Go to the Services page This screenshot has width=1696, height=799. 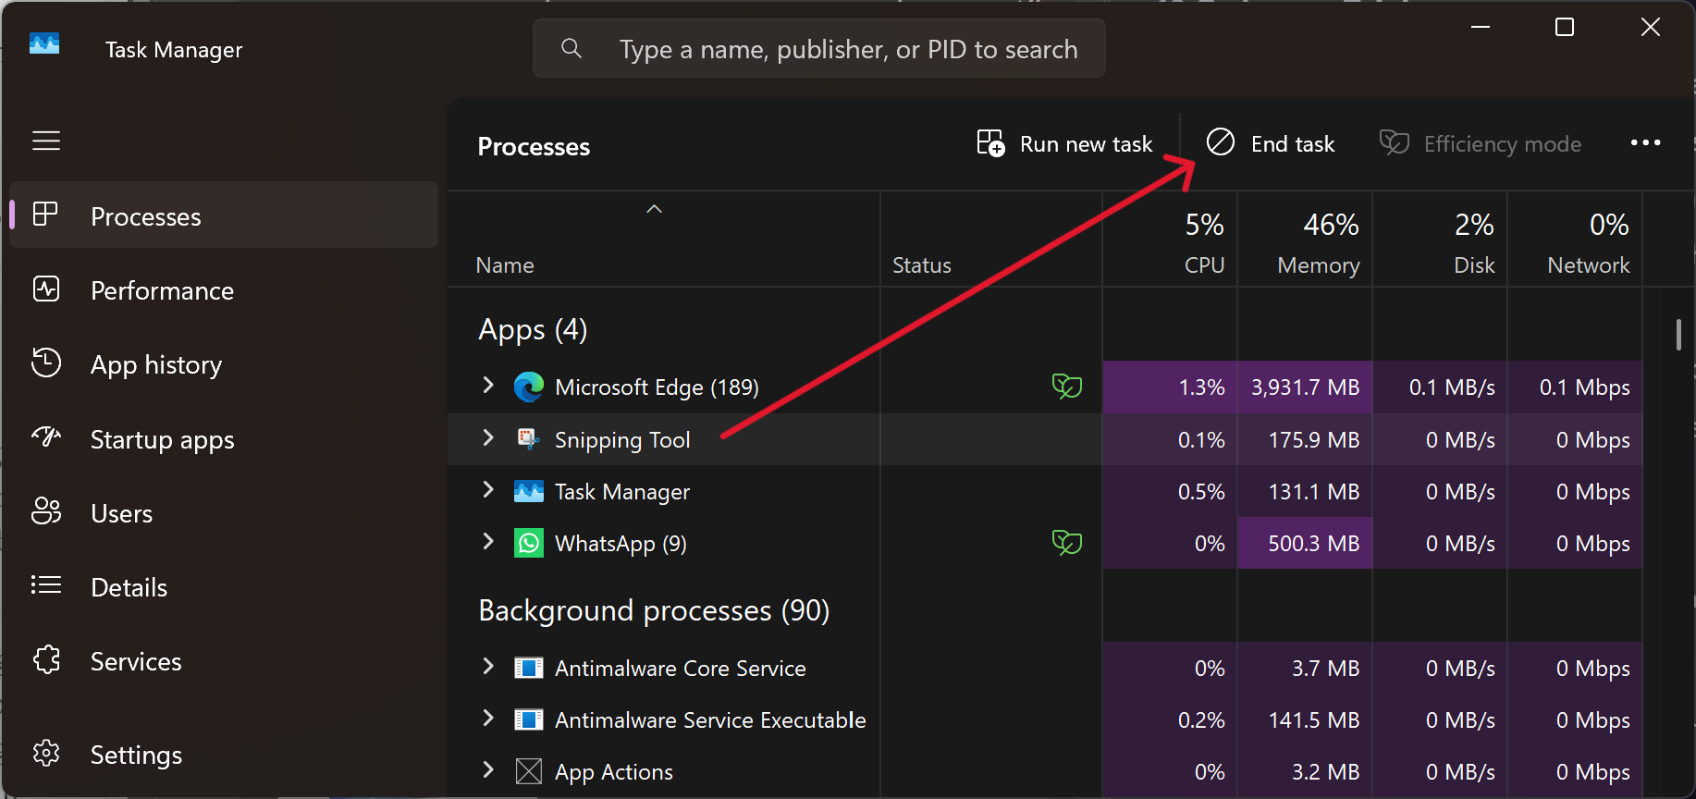[136, 661]
